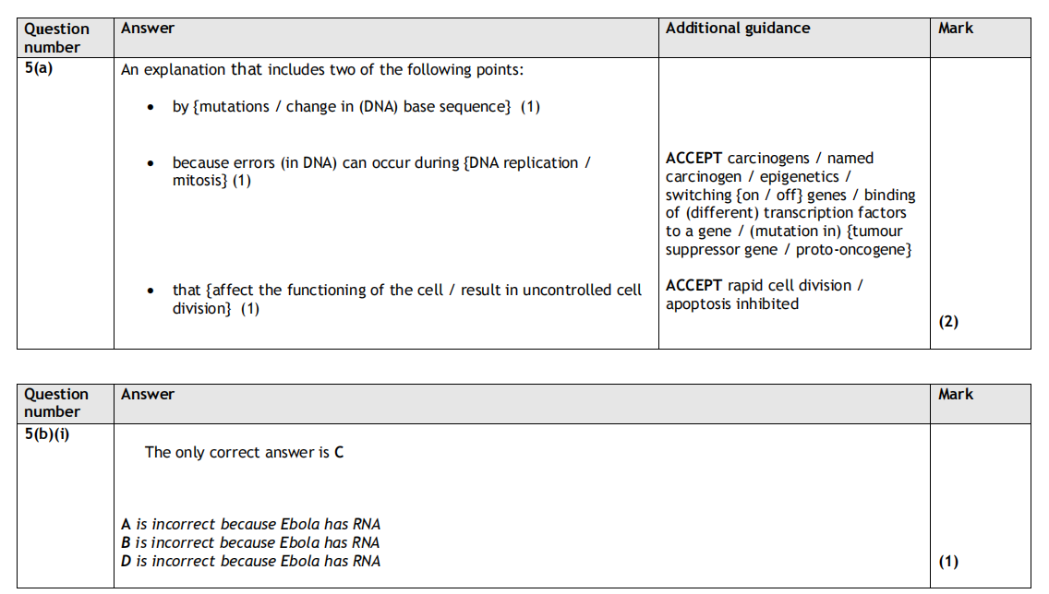This screenshot has width=1049, height=594.
Task: Click the mutations base sequence bullet point
Action: (356, 107)
